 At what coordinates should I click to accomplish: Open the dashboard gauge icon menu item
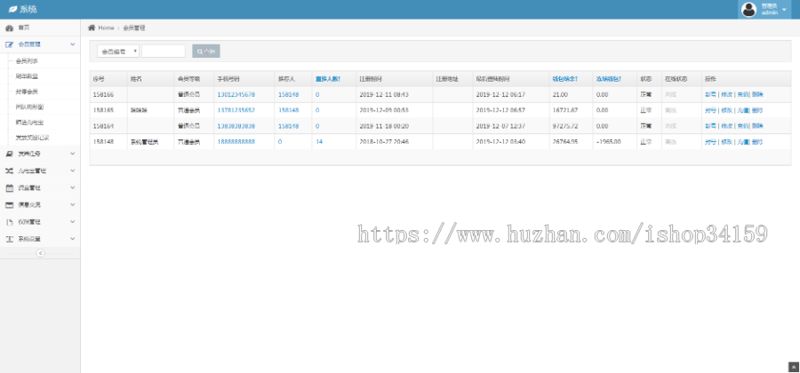tap(9, 28)
